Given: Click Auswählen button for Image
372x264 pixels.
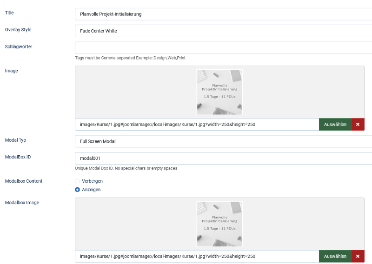Looking at the screenshot, I should [x=335, y=124].
